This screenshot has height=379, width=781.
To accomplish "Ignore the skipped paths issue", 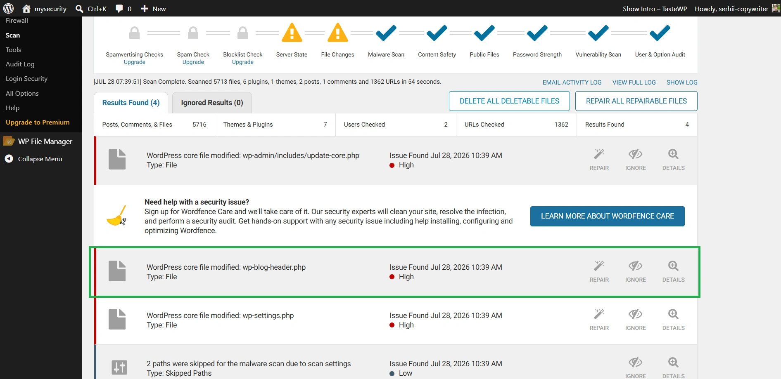I will coord(636,368).
